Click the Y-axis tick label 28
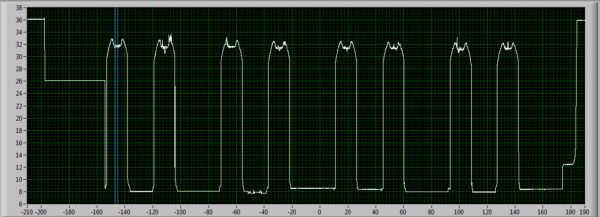The height and width of the screenshot is (217, 600). coord(20,69)
